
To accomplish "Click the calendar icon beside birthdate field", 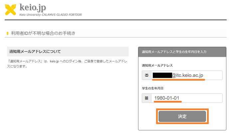I will (147, 98).
